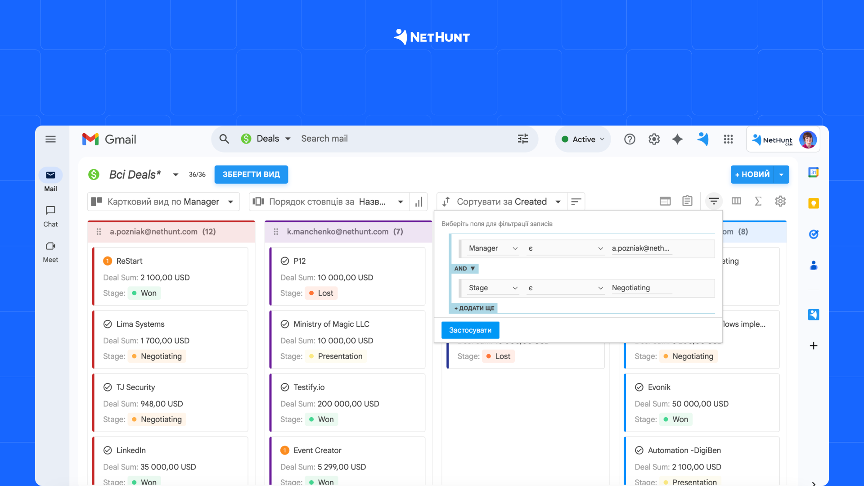Open the Chat section in sidebar

tap(50, 216)
